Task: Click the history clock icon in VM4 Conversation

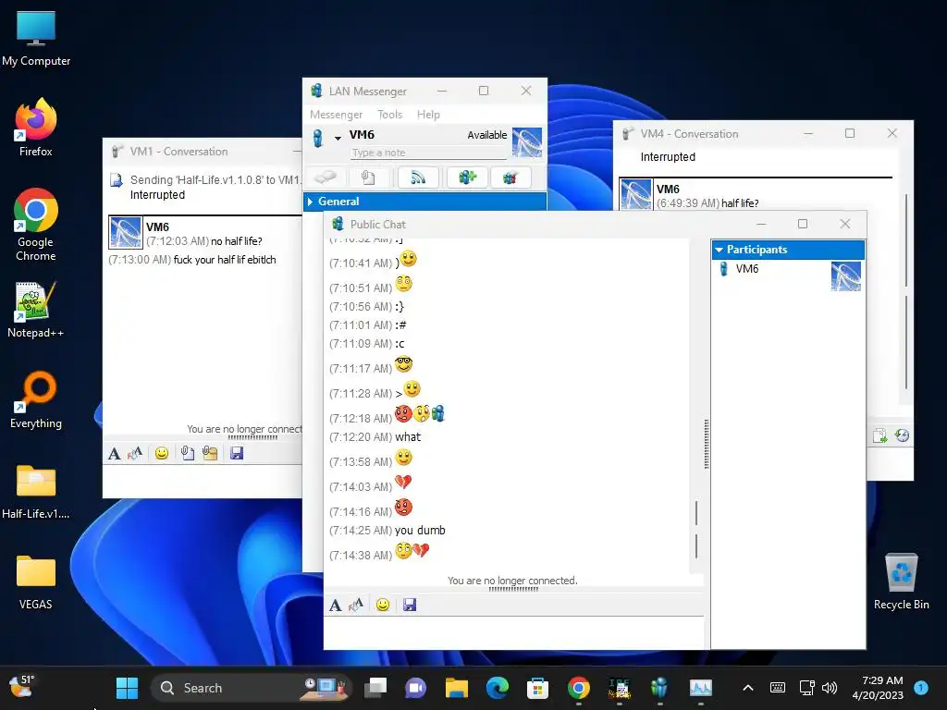Action: tap(903, 435)
